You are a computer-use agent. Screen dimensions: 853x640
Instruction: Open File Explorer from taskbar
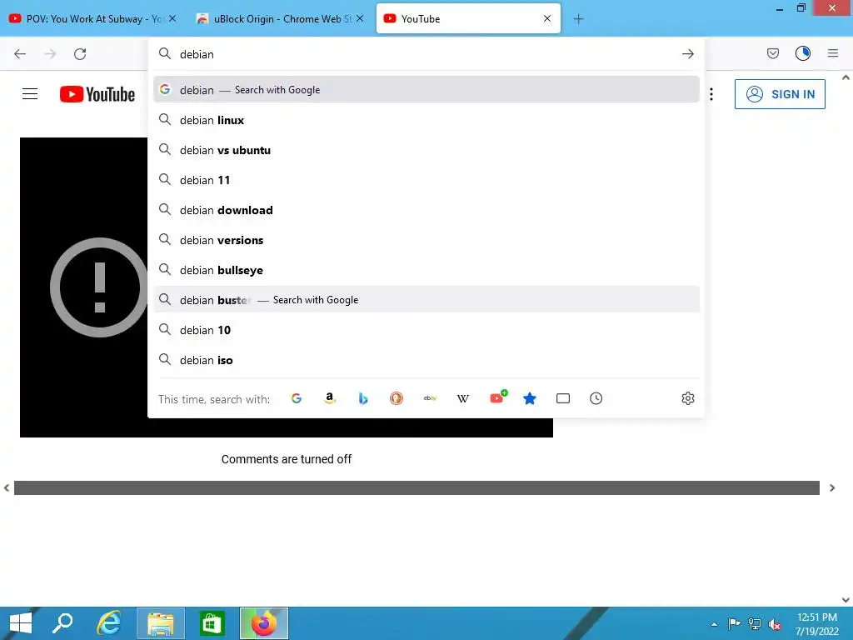(x=161, y=623)
